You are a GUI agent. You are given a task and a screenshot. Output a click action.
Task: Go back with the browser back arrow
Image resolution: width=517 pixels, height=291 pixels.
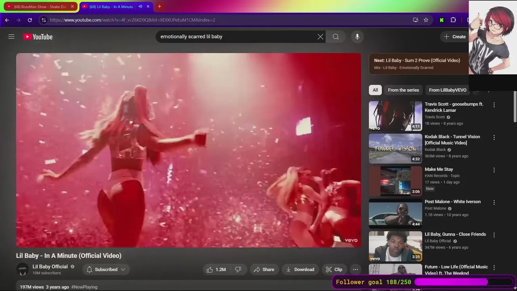point(7,20)
